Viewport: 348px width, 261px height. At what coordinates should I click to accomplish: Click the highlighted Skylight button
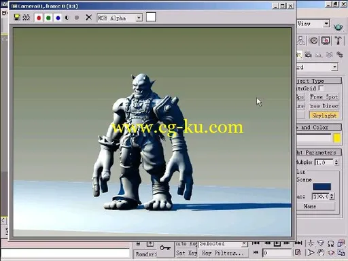324,116
